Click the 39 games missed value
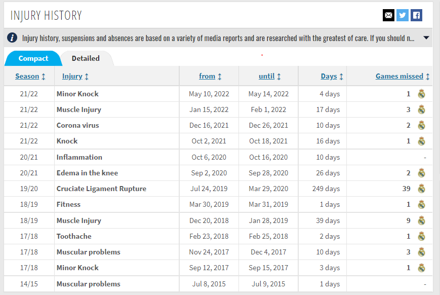The image size is (440, 295). (x=406, y=189)
